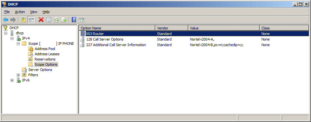Select Scope Options in the tree
Image resolution: width=311 pixels, height=122 pixels.
point(46,64)
